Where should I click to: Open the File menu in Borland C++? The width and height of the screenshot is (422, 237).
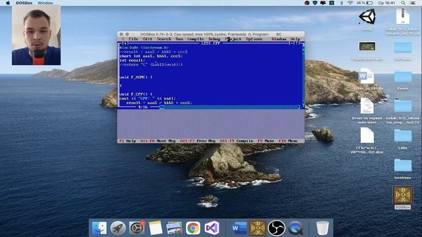133,39
